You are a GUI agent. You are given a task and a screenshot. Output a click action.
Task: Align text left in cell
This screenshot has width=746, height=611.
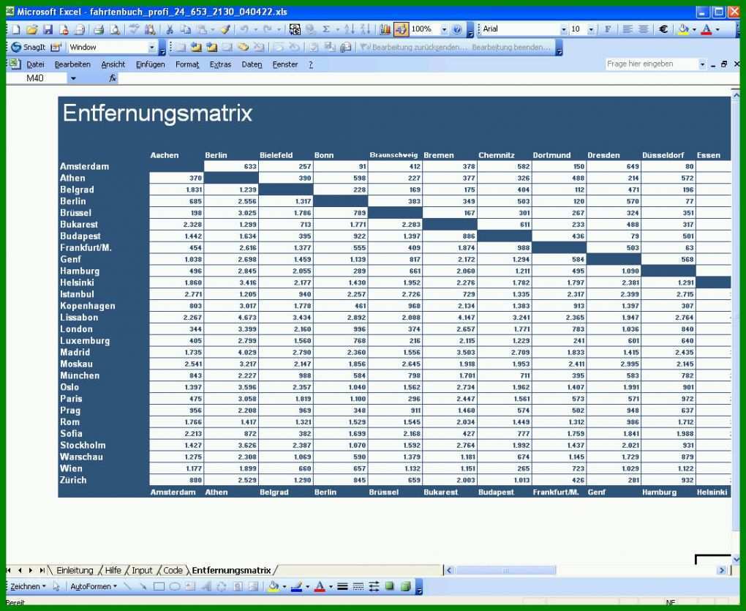coord(628,29)
